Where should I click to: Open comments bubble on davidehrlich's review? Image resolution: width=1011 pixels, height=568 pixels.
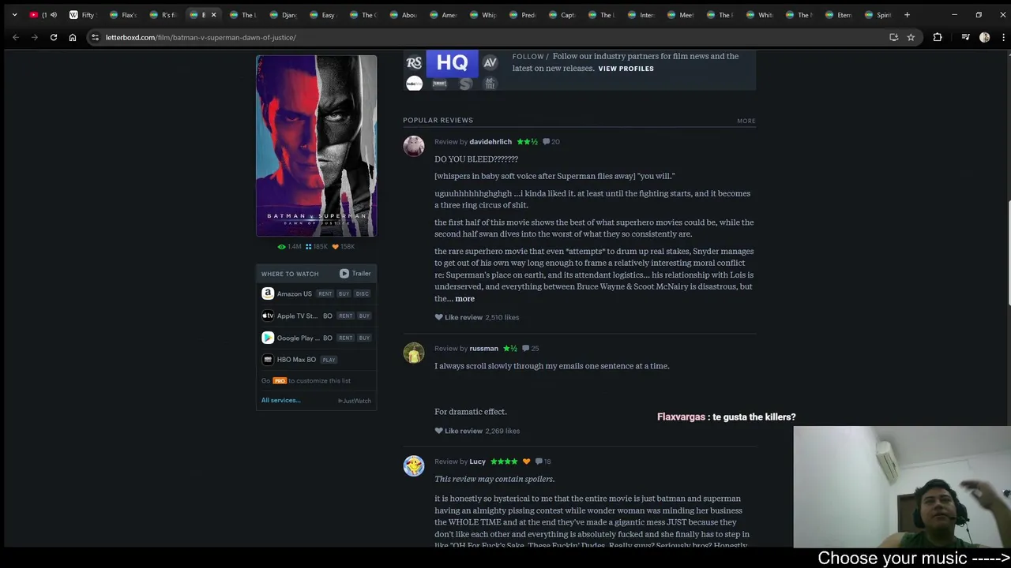tap(546, 142)
